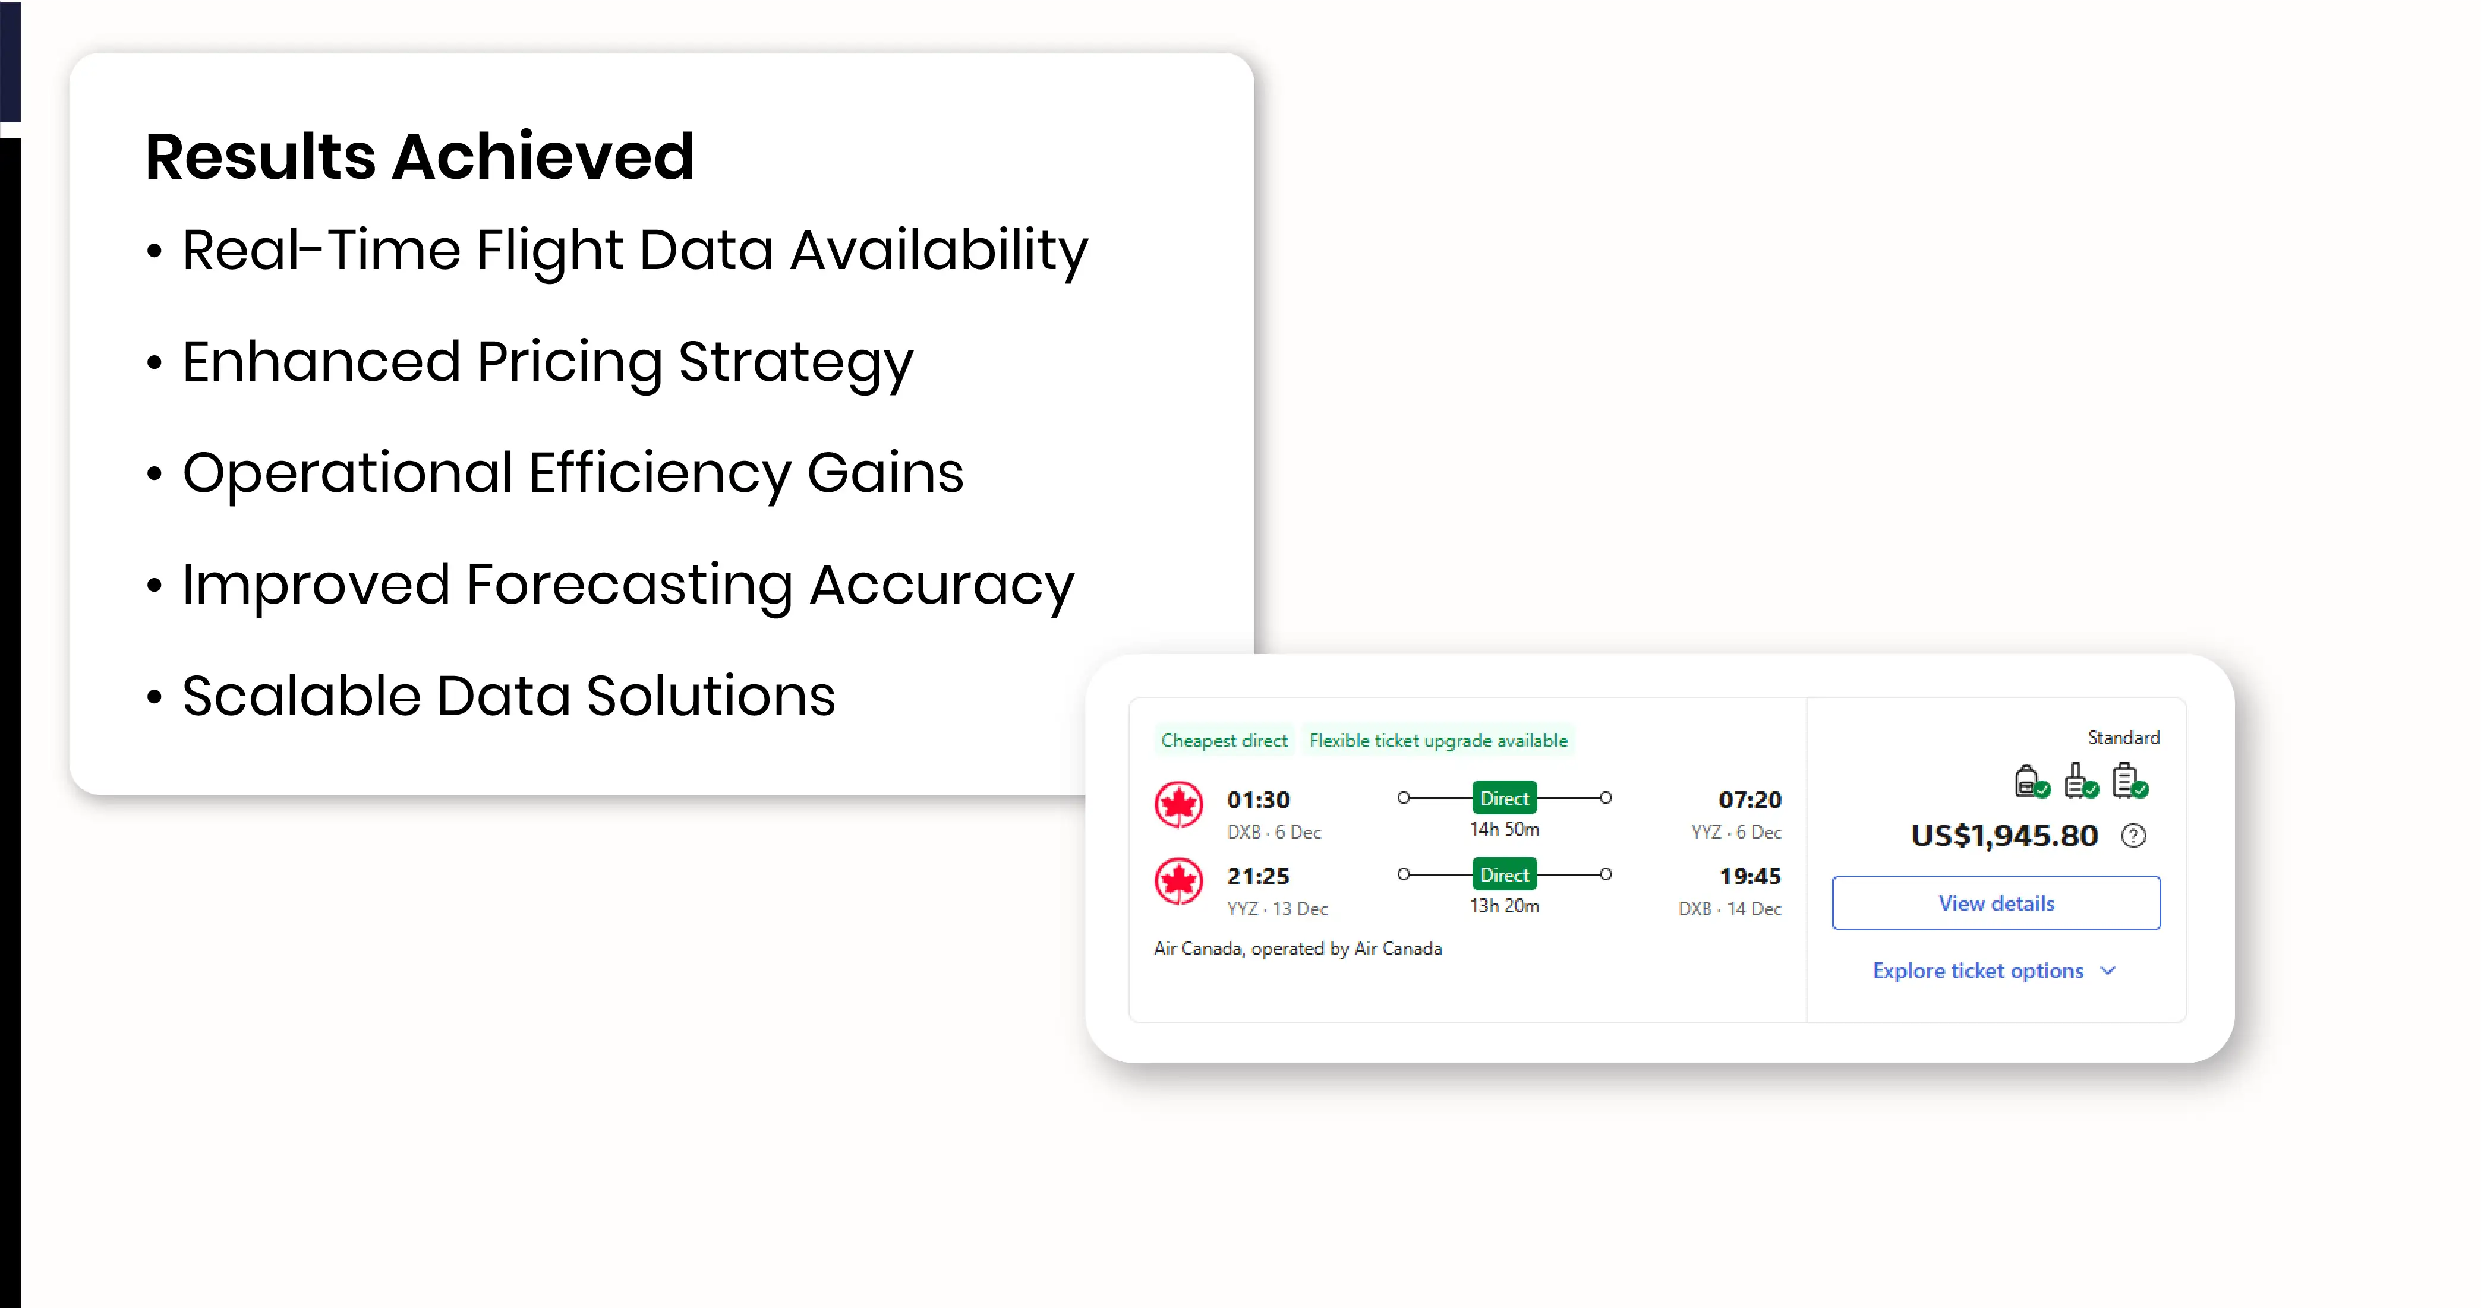The height and width of the screenshot is (1308, 2481).
Task: Click the US$1,945.80 price
Action: 2004,835
